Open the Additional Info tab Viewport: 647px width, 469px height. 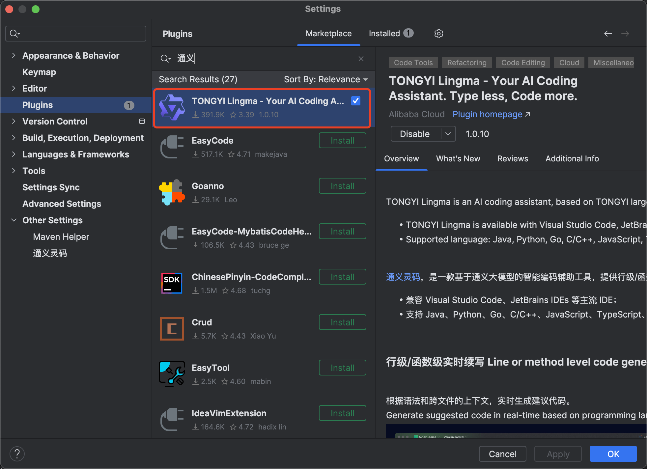click(x=572, y=159)
